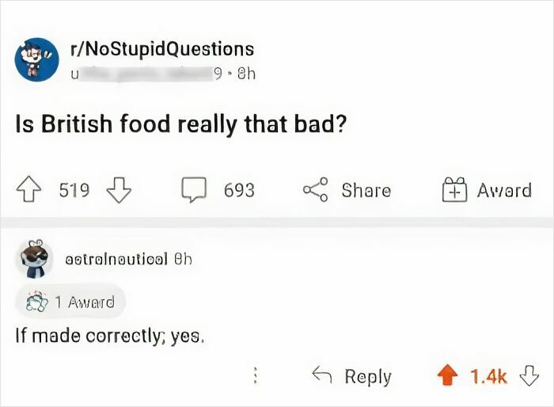Click the Reply button text

click(x=368, y=377)
